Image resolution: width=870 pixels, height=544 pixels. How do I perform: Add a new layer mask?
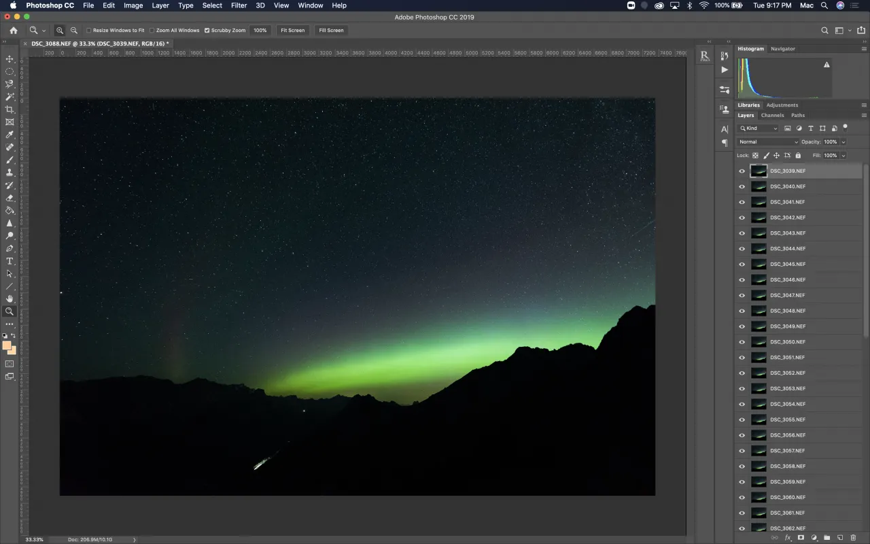(x=801, y=537)
